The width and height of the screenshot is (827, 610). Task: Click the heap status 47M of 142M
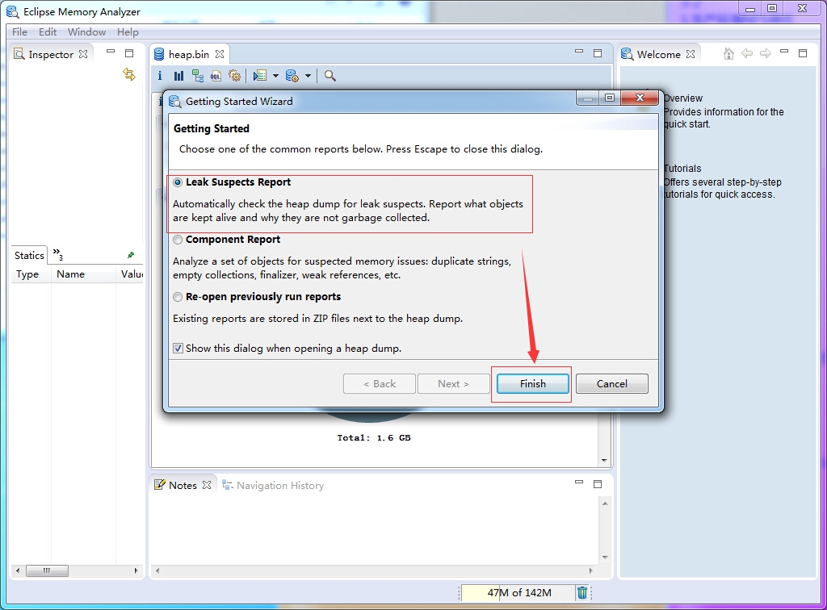[519, 592]
